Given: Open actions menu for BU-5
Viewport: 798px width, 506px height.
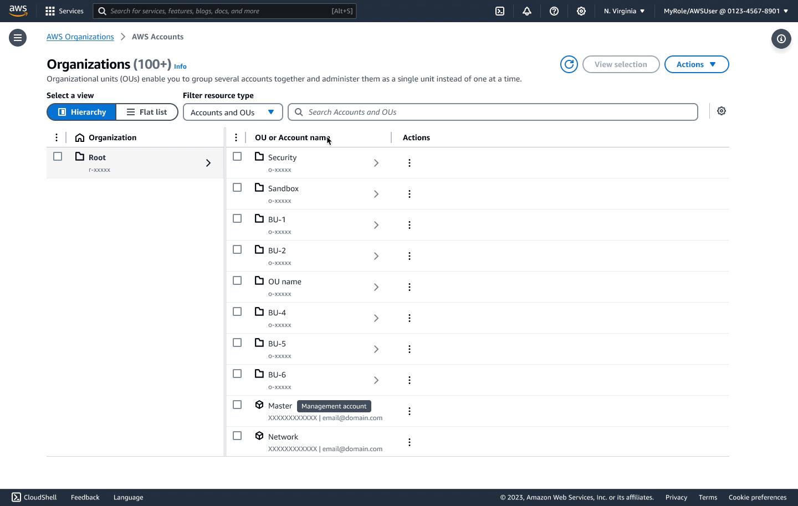Looking at the screenshot, I should tap(410, 349).
